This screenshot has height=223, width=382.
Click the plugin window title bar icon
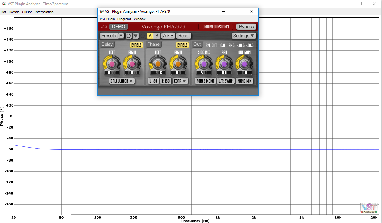(x=101, y=11)
